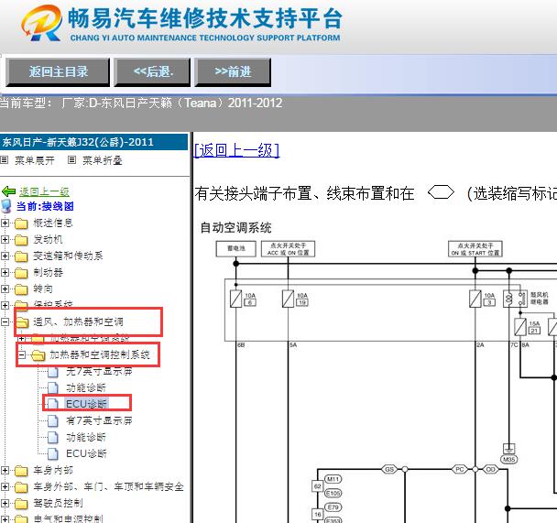The image size is (557, 523).
Task: Click the 制动器 folder icon
Action: pos(21,273)
